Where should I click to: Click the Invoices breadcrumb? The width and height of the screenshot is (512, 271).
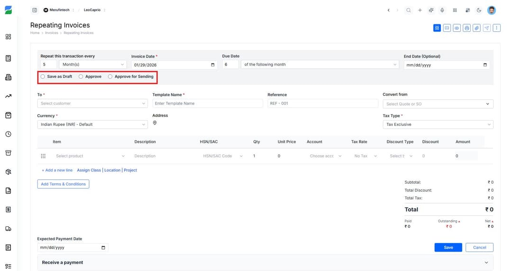pyautogui.click(x=51, y=33)
